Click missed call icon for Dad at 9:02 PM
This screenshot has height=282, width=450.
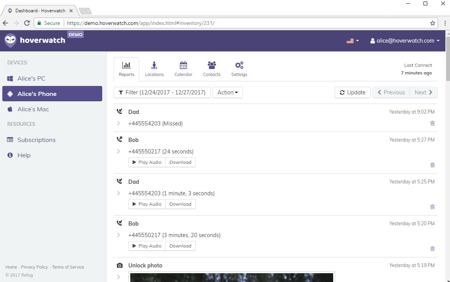pos(120,112)
